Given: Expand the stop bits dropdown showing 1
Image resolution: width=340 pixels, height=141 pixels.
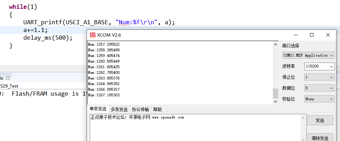Looking at the screenshot, I should pos(320,77).
